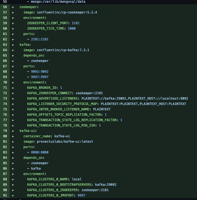Click line number 88 in the gutter

pyautogui.click(x=5, y=179)
